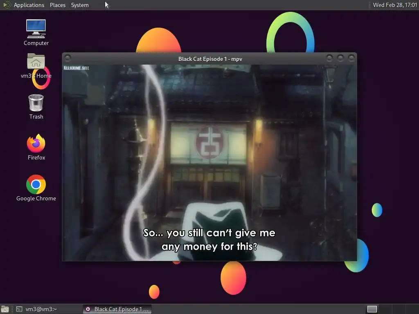Open the Computer desktop icon

tap(36, 32)
